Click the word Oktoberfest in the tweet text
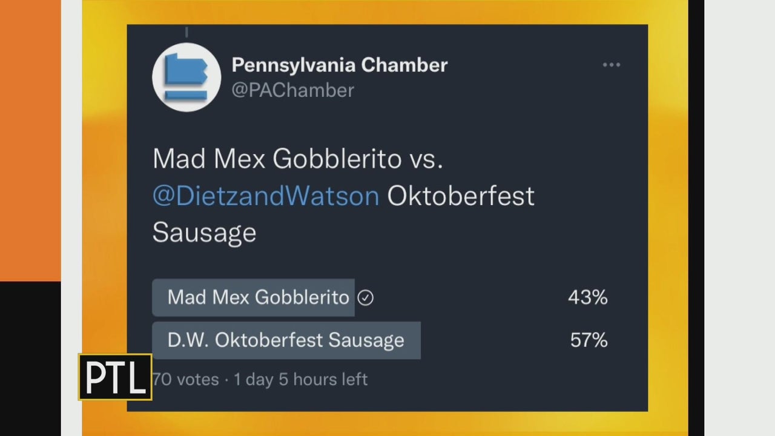 tap(461, 196)
